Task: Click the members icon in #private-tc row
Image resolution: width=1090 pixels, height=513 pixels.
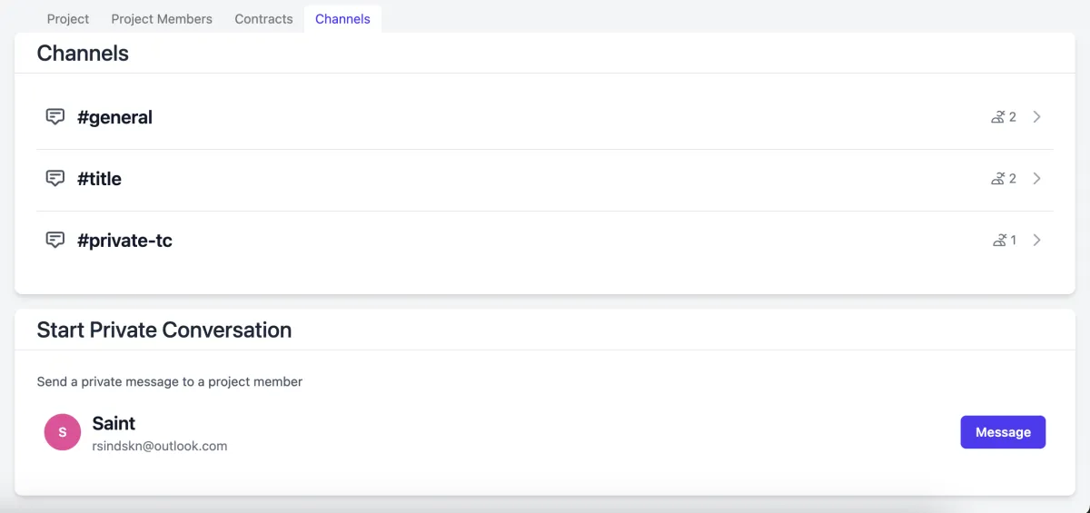Action: [x=1000, y=241]
